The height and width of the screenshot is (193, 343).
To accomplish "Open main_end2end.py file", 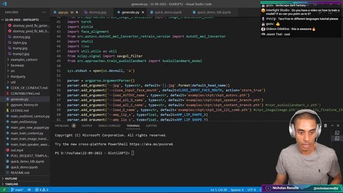I will tap(24, 122).
